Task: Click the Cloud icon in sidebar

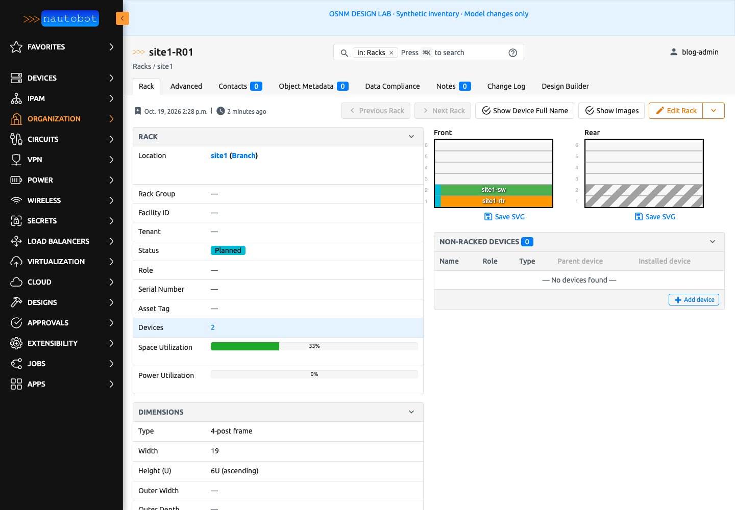Action: coord(16,282)
